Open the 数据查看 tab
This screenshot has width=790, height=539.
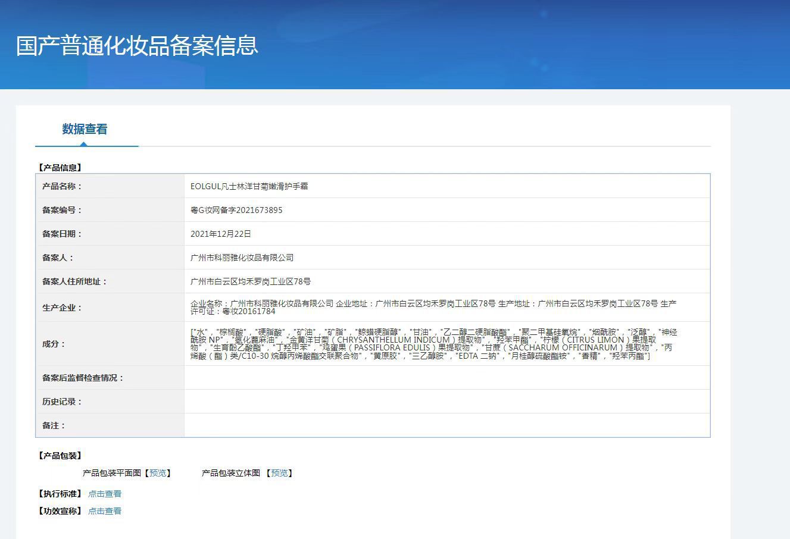pyautogui.click(x=85, y=129)
